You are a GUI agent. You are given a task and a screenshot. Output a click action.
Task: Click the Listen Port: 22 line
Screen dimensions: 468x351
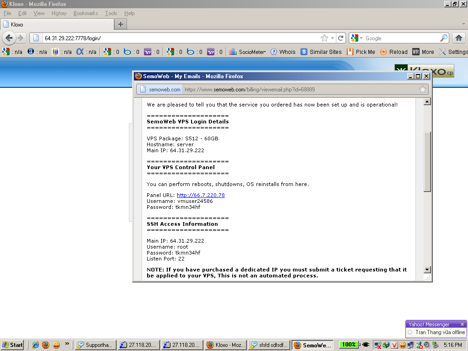165,259
